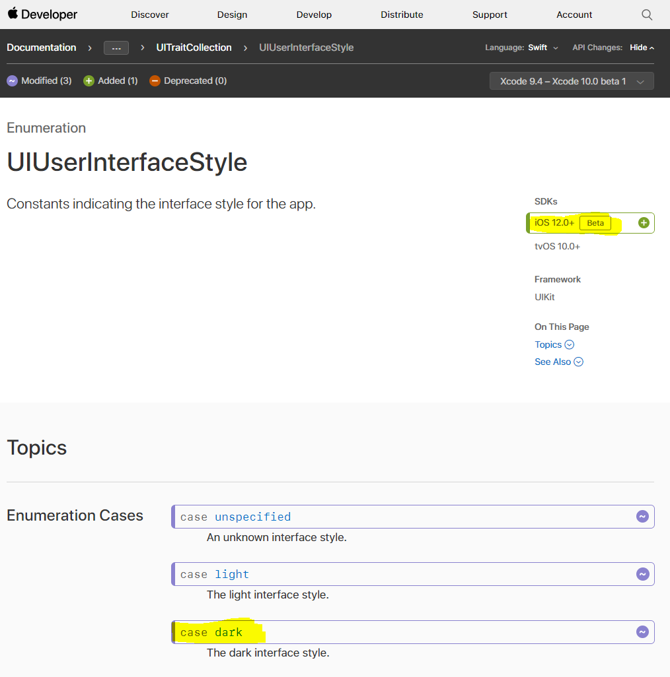
Task: Open the search magnifier icon
Action: [x=647, y=15]
